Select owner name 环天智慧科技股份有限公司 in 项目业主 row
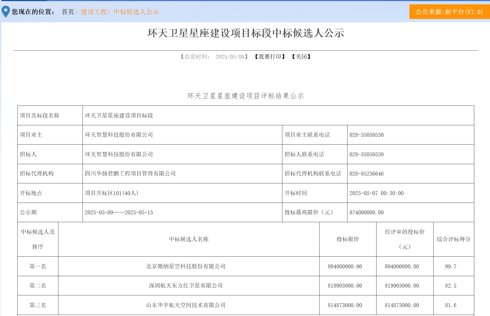 [119, 135]
